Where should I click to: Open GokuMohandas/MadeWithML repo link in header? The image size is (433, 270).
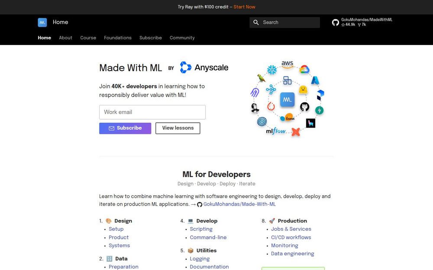[362, 22]
